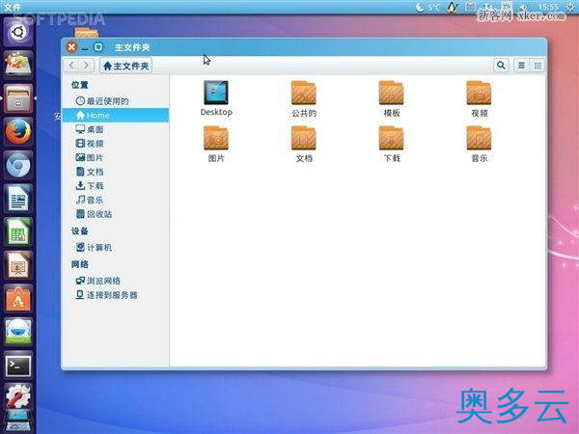Click the clock showing 15:55
This screenshot has width=579, height=434.
tap(548, 7)
